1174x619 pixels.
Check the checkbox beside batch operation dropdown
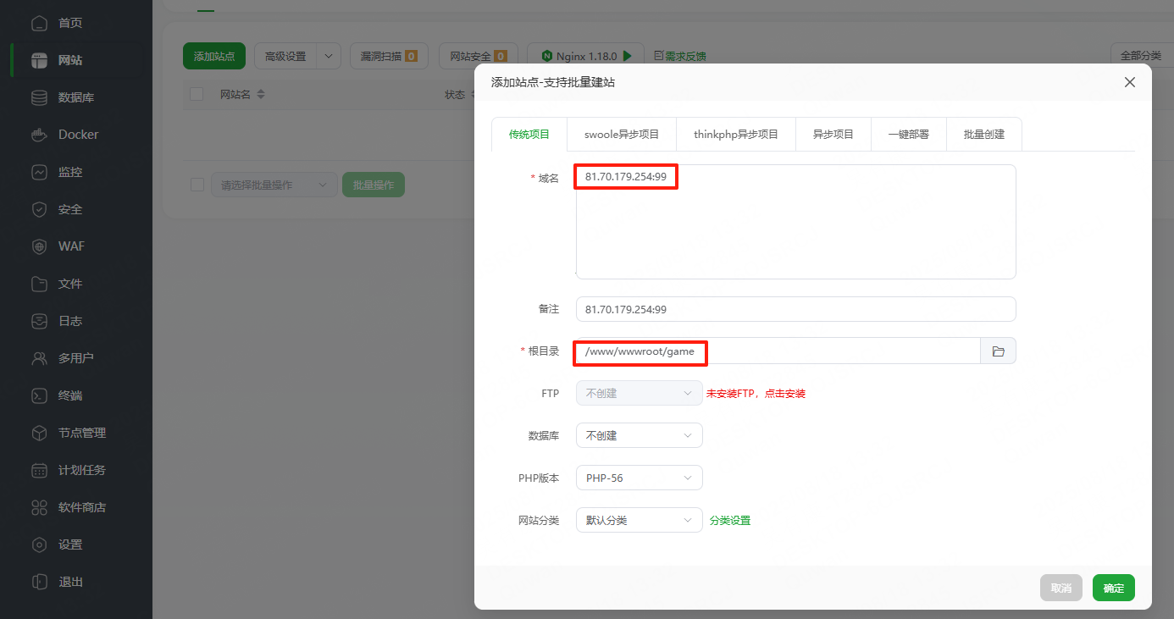[197, 185]
